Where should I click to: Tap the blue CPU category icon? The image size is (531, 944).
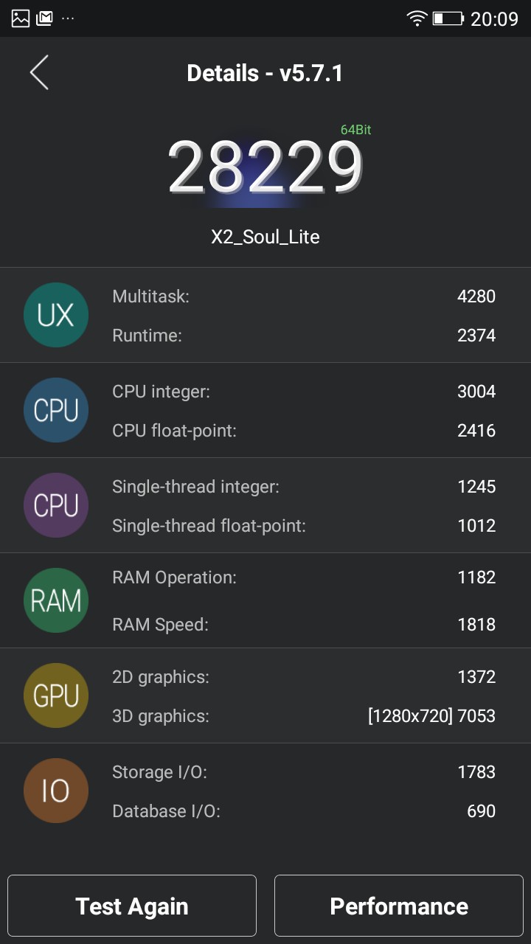click(56, 410)
